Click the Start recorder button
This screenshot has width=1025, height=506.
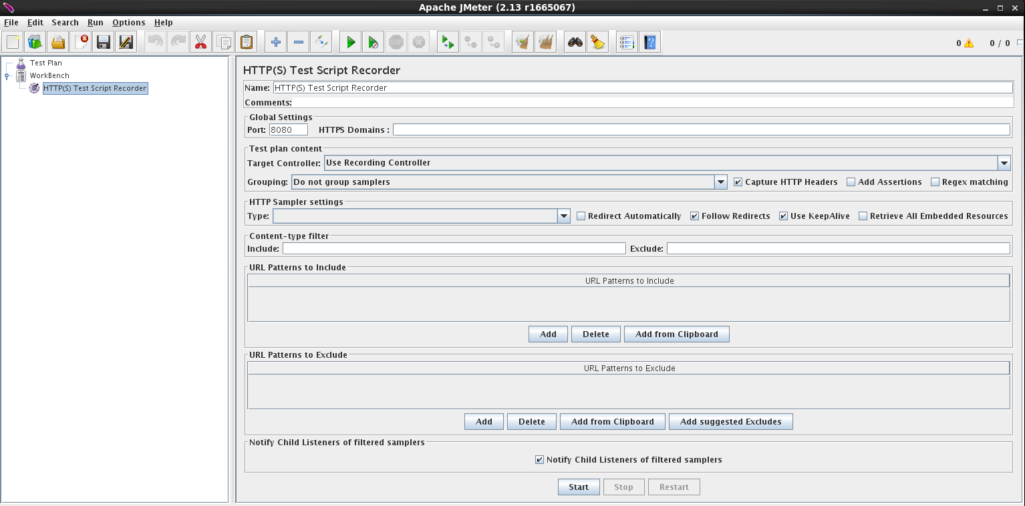pyautogui.click(x=579, y=487)
